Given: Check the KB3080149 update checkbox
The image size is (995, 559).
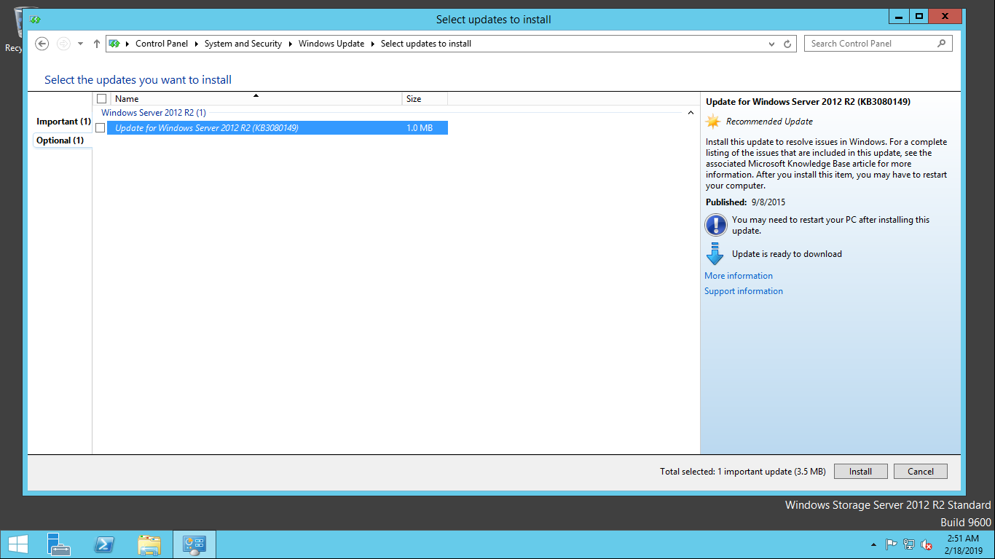Looking at the screenshot, I should point(101,128).
